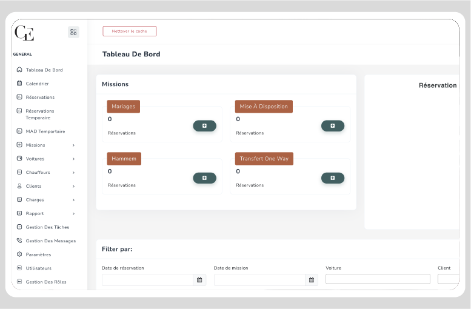The width and height of the screenshot is (471, 309).
Task: Click the Paramètres gear icon
Action: coord(19,254)
